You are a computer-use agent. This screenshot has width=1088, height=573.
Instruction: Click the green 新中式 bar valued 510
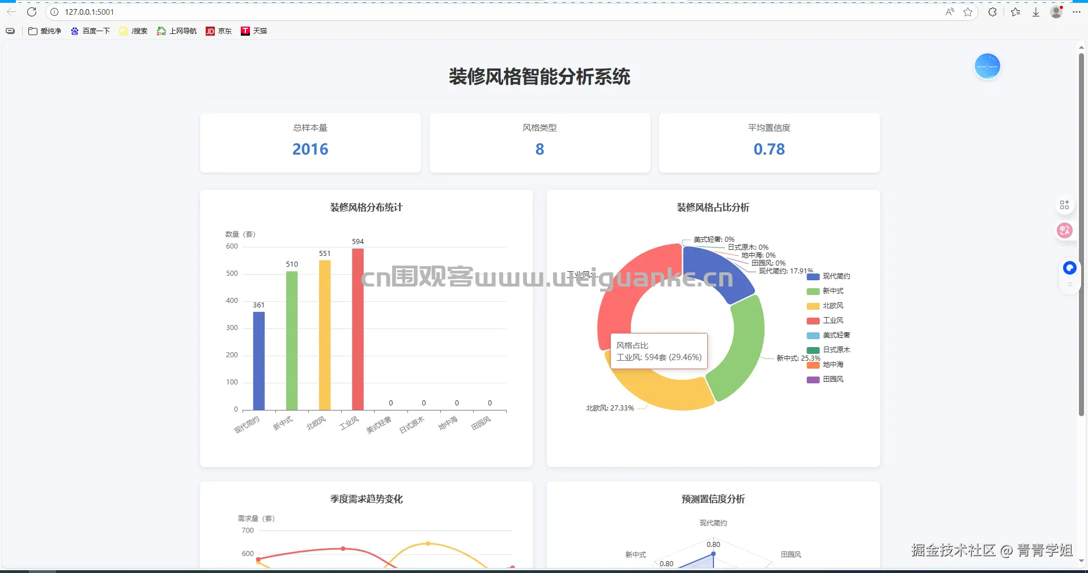[292, 340]
